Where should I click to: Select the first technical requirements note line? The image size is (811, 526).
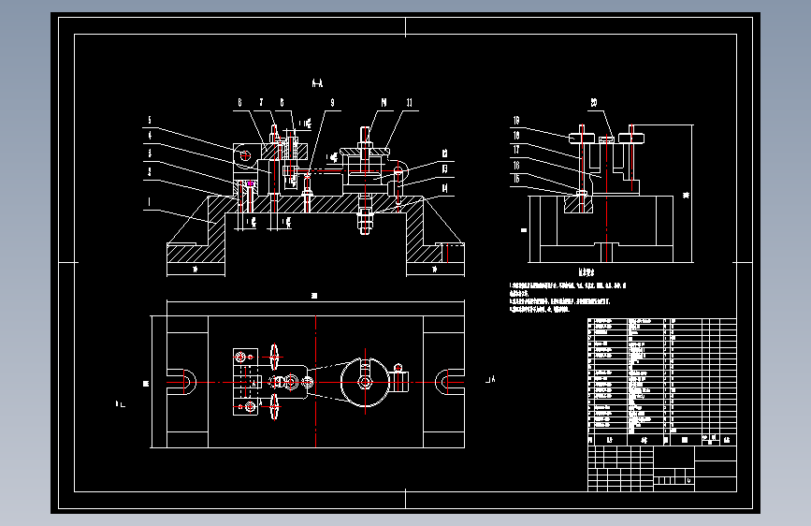pos(568,285)
